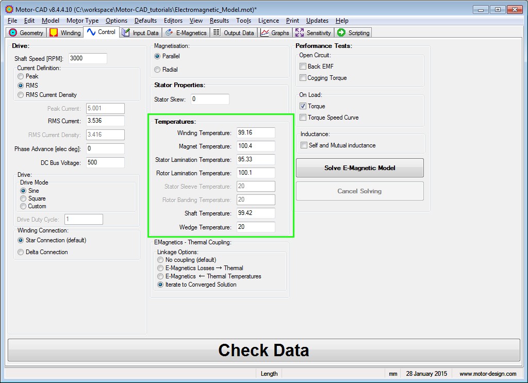Open the Motor Type menu
Screen dimensions: 528x383
[x=82, y=21]
